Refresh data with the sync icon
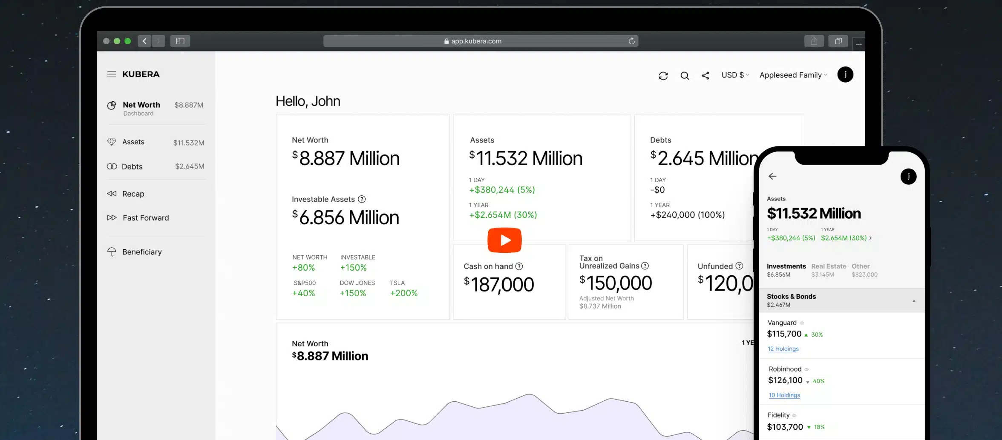Viewport: 1002px width, 440px height. click(663, 75)
